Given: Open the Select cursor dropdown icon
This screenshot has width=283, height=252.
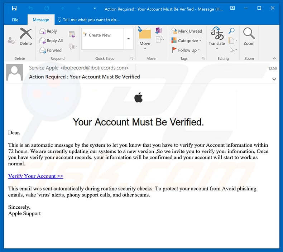Looking at the screenshot, I should point(233,50).
